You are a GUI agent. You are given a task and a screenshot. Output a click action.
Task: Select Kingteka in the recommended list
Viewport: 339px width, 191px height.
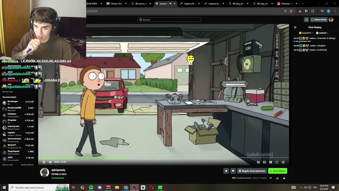(18, 121)
